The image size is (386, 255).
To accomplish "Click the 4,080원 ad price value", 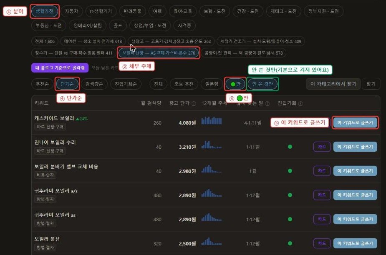I will click(x=187, y=122).
